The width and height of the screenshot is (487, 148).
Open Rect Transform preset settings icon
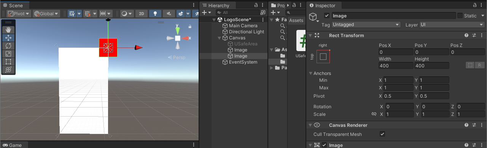pyautogui.click(x=474, y=35)
